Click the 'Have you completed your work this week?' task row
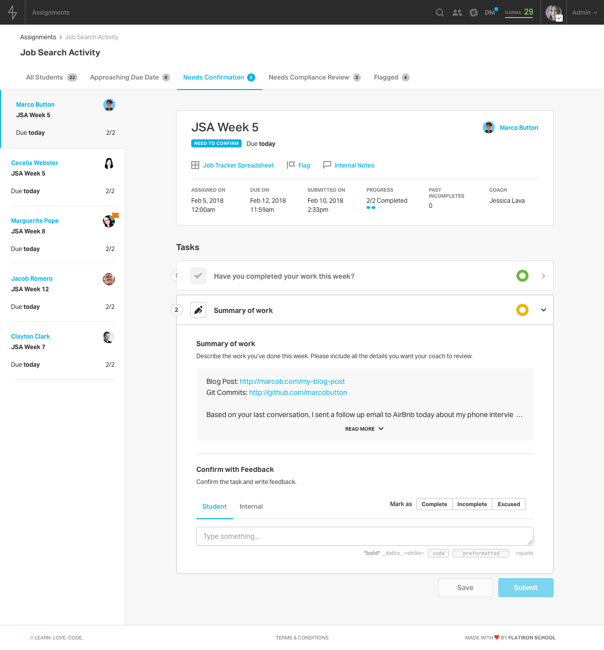604x650 pixels. 365,276
